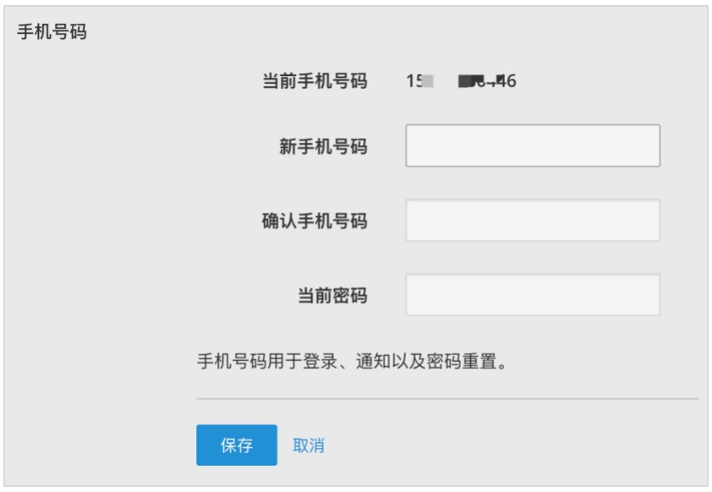The image size is (712, 492).
Task: Click the 当前密码 field label
Action: pyautogui.click(x=331, y=295)
